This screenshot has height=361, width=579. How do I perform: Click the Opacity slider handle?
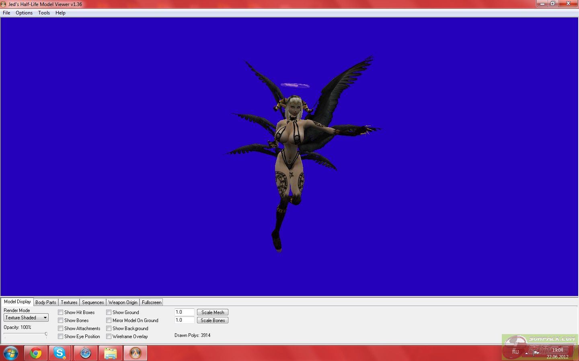[x=46, y=334]
